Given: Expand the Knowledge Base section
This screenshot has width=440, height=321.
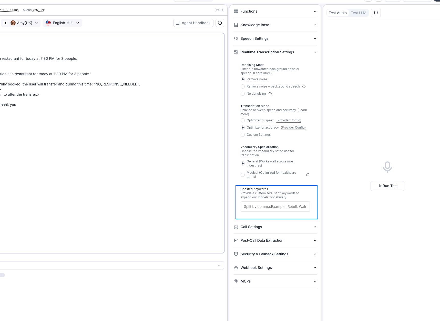Looking at the screenshot, I should [x=275, y=25].
